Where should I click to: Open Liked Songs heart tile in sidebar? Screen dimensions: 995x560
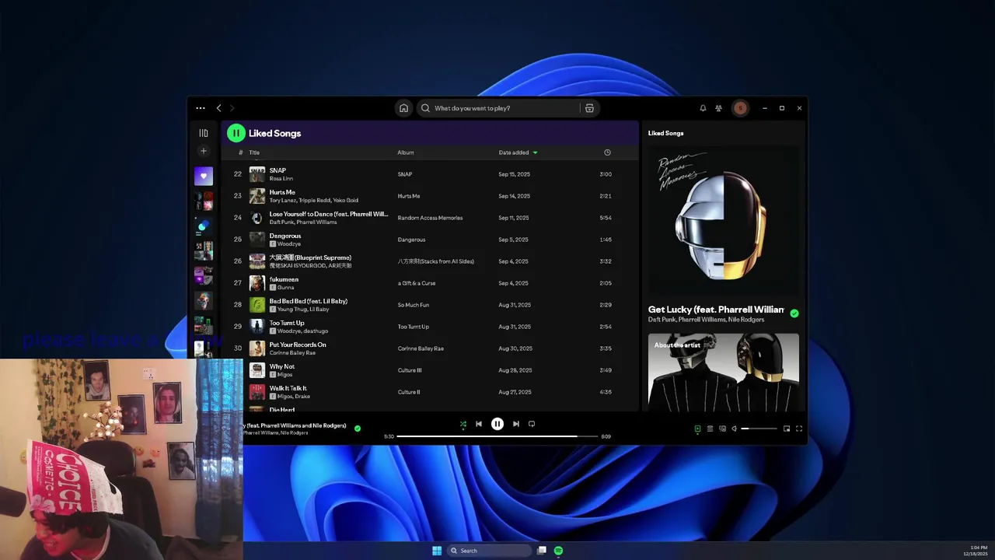click(204, 176)
